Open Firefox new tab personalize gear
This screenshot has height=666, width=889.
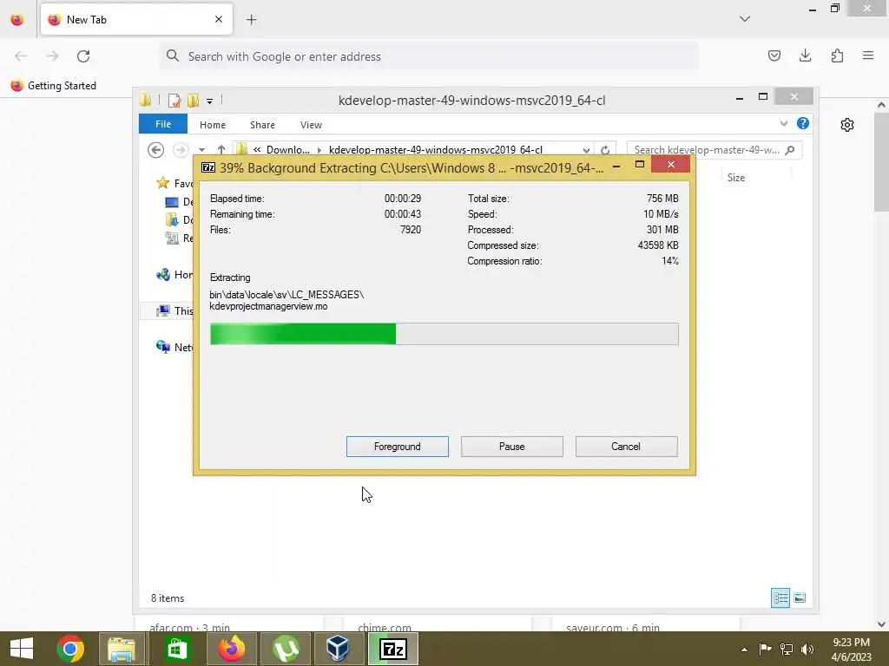point(847,125)
